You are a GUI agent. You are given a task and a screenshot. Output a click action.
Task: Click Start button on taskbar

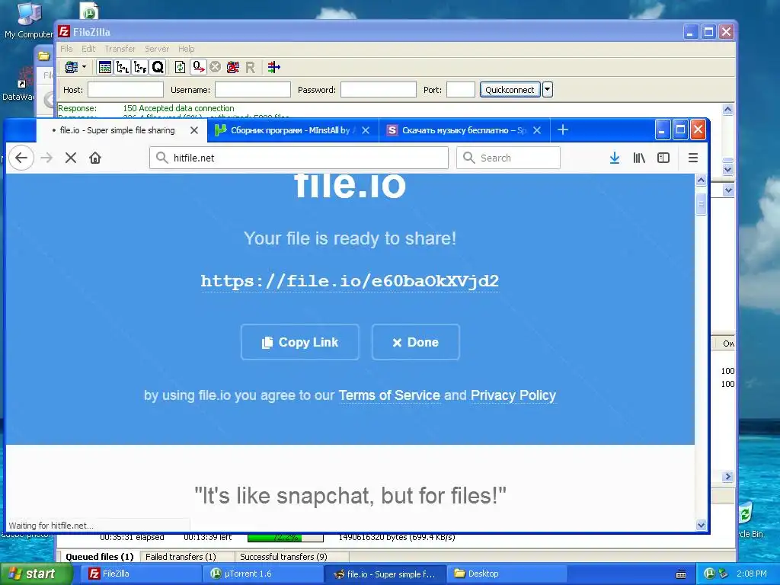point(36,574)
